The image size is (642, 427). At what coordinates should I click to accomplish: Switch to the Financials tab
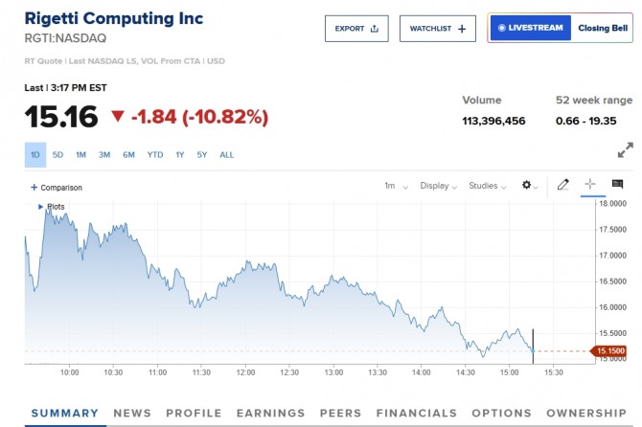tap(416, 414)
